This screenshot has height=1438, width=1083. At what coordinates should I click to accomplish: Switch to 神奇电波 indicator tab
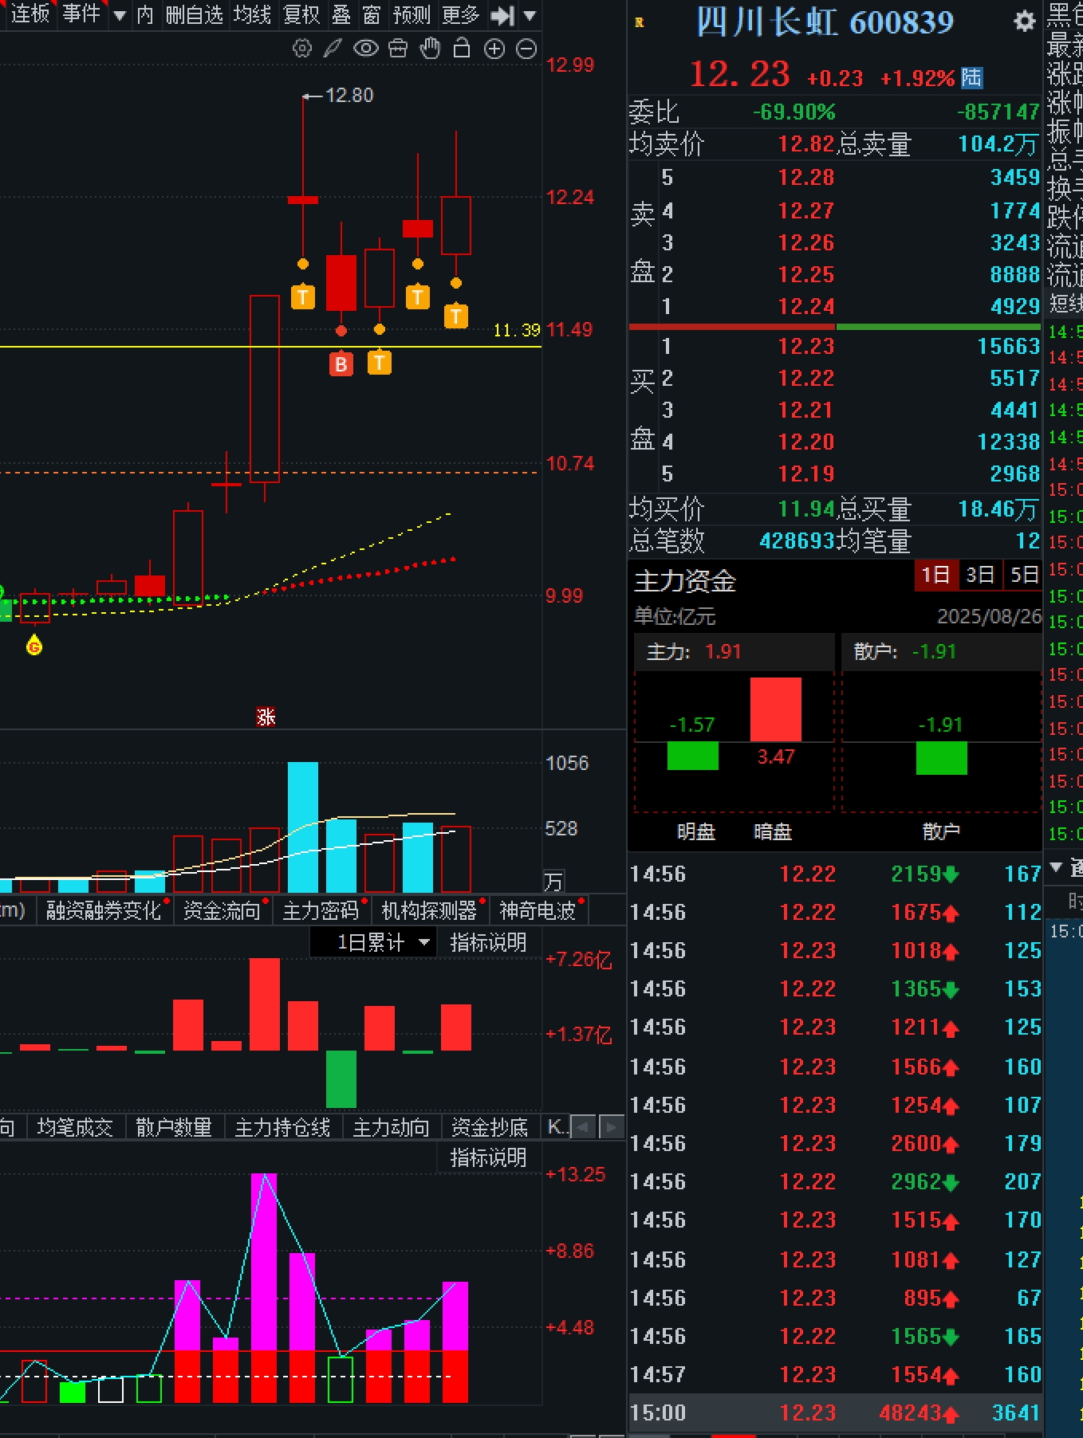[x=538, y=910]
